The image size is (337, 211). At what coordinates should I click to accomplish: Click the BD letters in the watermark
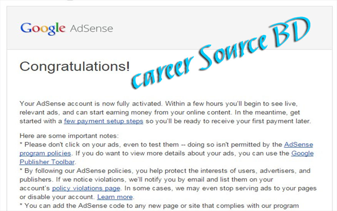coord(290,32)
